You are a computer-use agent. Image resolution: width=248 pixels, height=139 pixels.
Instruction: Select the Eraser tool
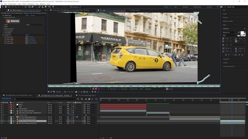(x=46, y=7)
